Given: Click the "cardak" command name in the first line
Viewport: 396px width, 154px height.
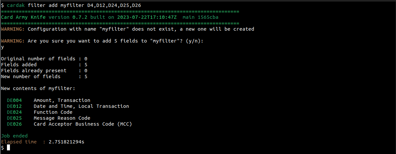Looking at the screenshot, I should [16, 5].
